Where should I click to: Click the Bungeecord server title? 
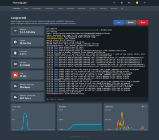pos(18,18)
